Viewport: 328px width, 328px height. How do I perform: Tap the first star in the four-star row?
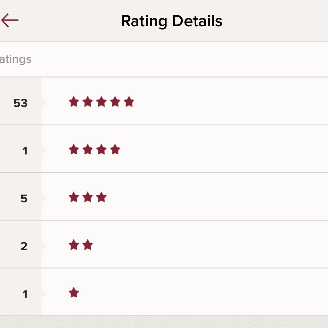point(74,149)
